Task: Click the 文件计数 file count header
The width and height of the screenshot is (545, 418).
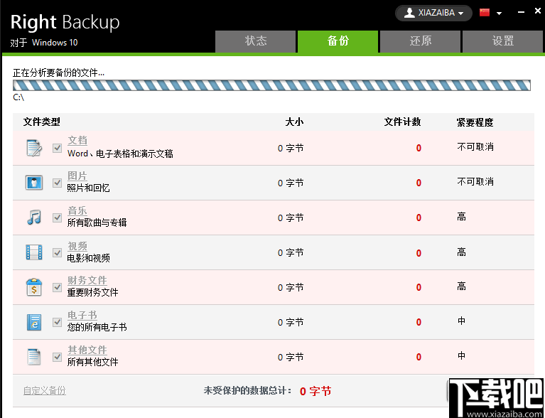Action: [402, 122]
